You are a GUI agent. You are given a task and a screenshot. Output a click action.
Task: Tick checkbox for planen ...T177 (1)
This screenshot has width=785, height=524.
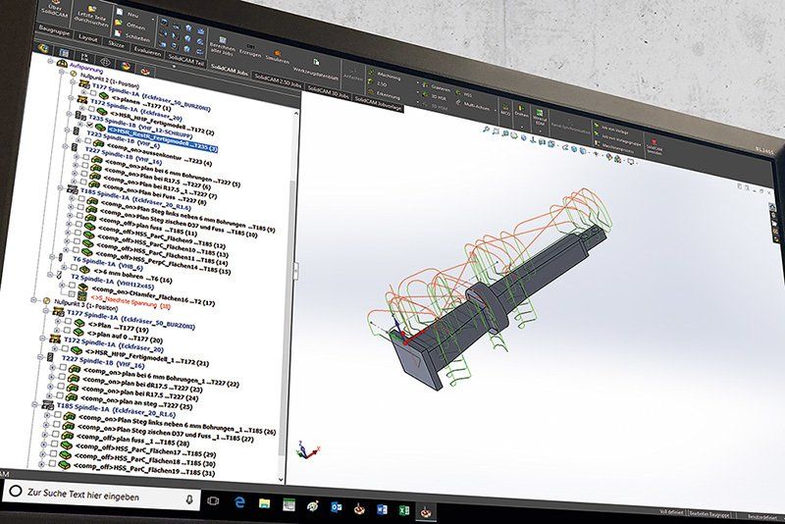(x=93, y=93)
